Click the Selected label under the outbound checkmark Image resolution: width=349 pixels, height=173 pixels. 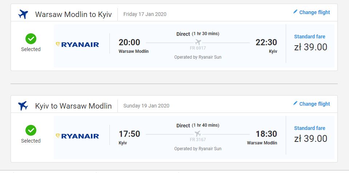click(31, 49)
